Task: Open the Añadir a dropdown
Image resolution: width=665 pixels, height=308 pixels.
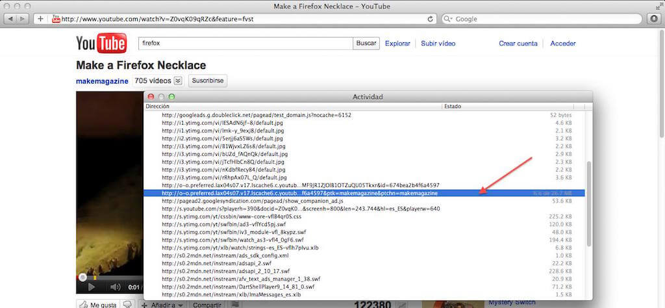Action: (x=162, y=305)
